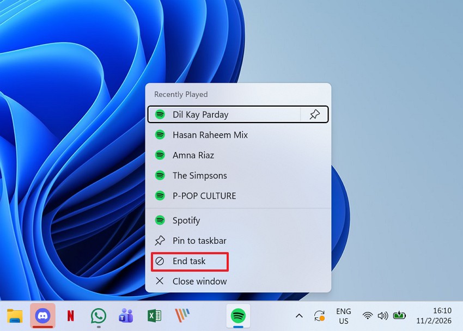
Task: Open Discord from the taskbar
Action: click(42, 316)
